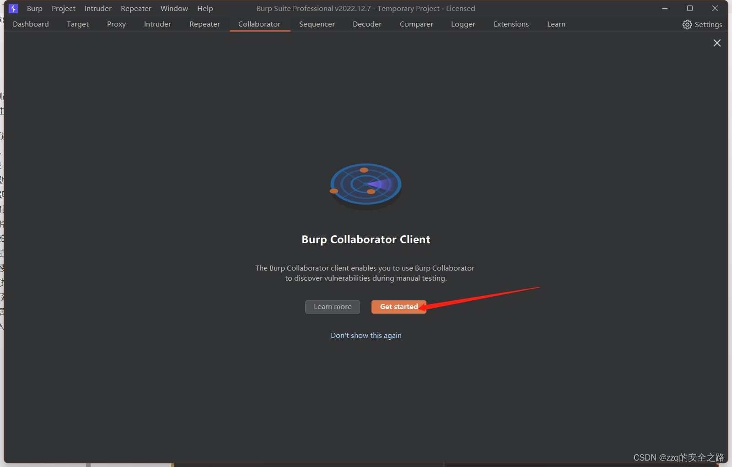Open the Burp menu
This screenshot has width=732, height=467.
[35, 9]
